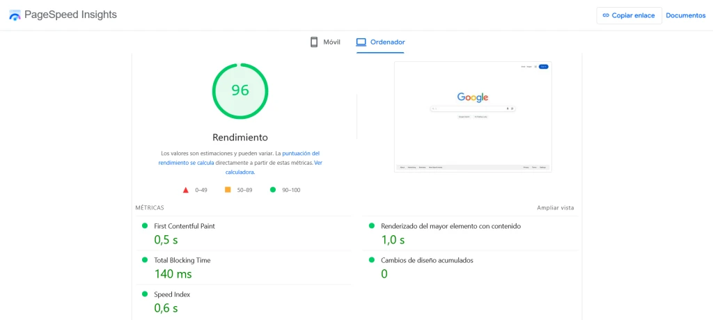Viewport: 713px width, 320px height.
Task: Click the Copiar enlace button
Action: pos(629,15)
